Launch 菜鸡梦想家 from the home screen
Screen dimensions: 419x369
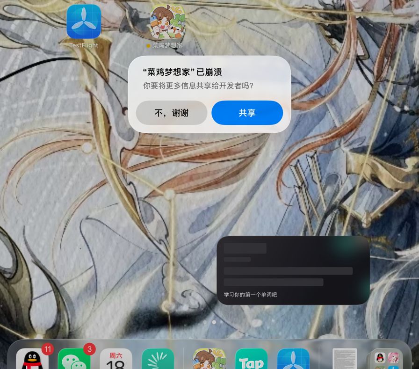click(167, 22)
